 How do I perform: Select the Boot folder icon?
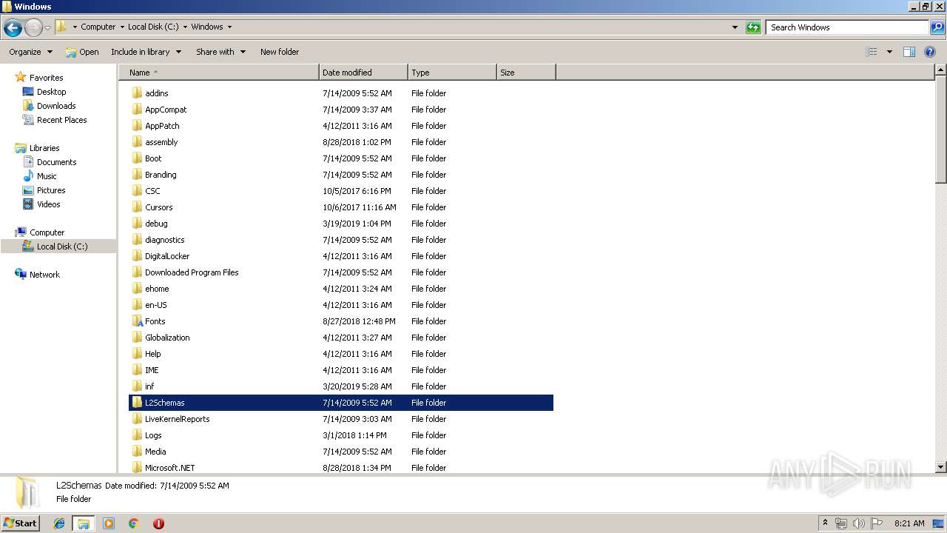tap(137, 158)
